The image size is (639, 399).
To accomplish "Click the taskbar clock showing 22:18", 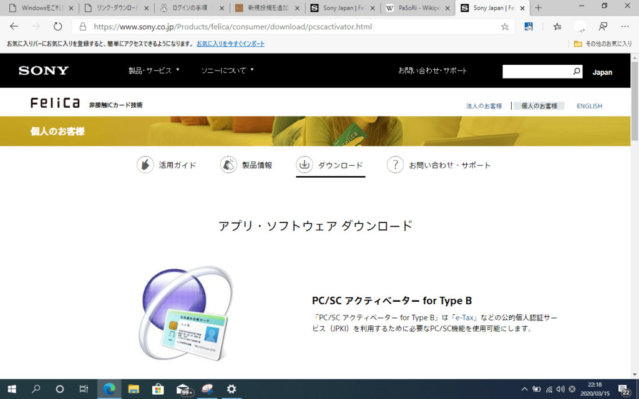I will [x=595, y=389].
